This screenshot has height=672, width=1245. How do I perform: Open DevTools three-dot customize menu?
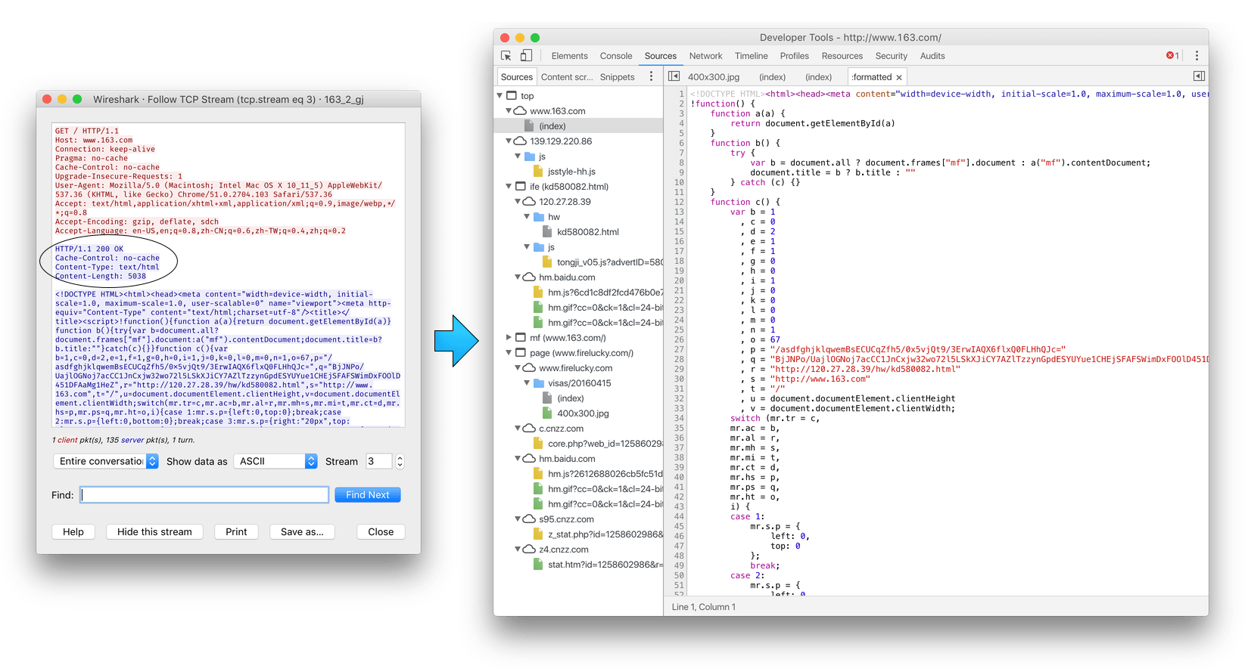coord(1197,56)
